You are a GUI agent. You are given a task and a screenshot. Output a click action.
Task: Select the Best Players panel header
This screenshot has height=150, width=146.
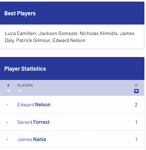72,13
